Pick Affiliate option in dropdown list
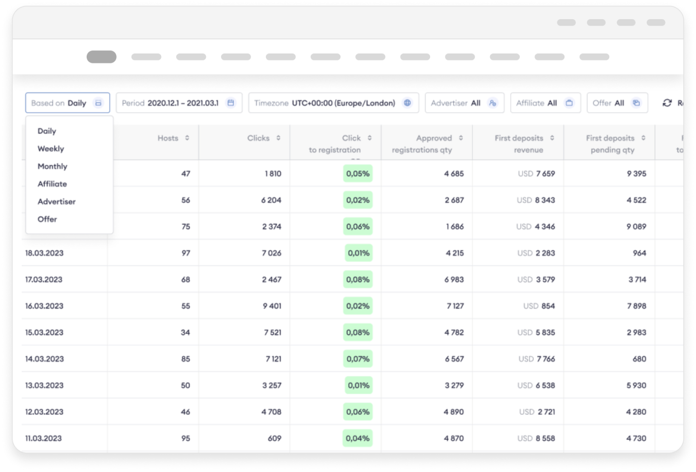The image size is (696, 472). 52,184
